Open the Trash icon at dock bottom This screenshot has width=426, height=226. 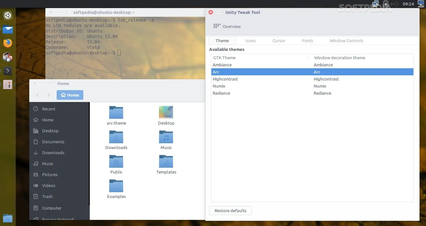tap(8, 218)
